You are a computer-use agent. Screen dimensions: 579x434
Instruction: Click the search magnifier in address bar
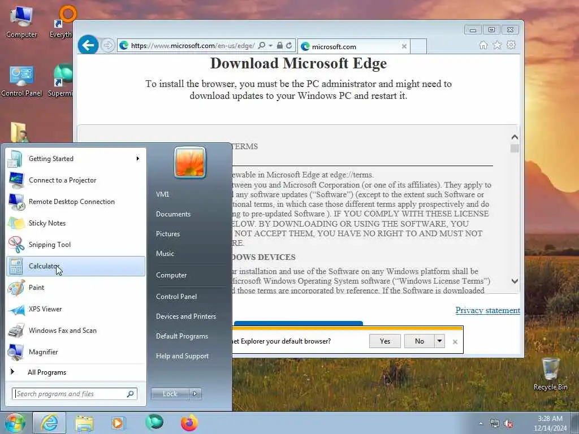[261, 45]
